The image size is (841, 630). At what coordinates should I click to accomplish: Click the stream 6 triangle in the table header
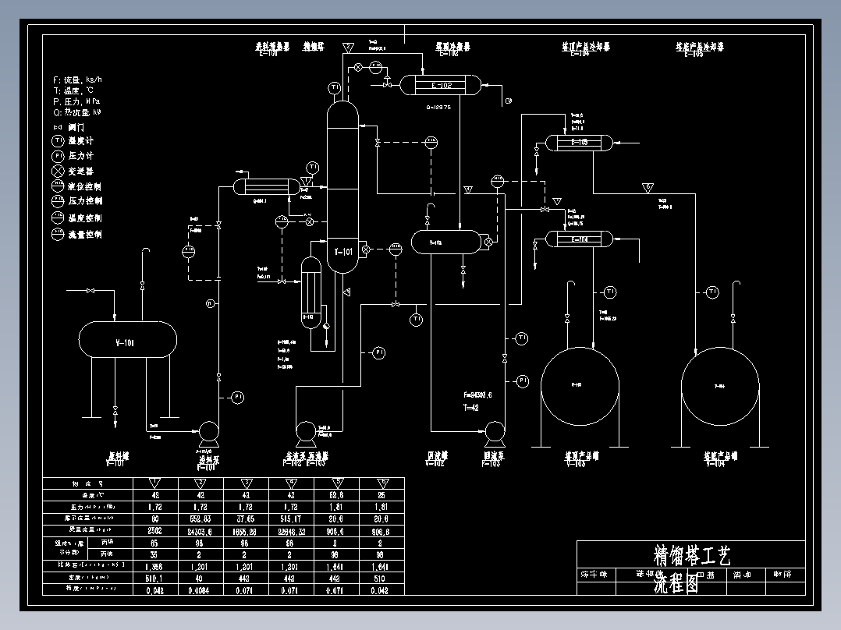[382, 483]
